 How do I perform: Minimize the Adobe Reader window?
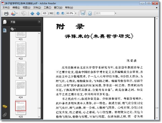143,3
